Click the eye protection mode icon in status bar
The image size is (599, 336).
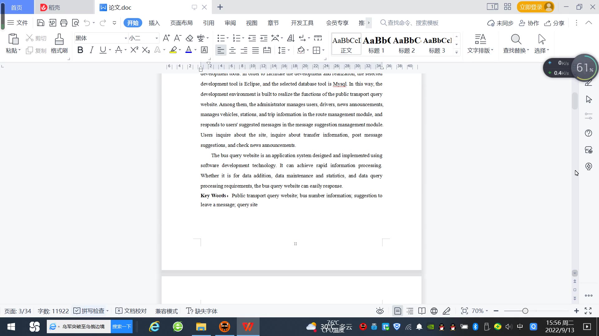[x=380, y=311]
